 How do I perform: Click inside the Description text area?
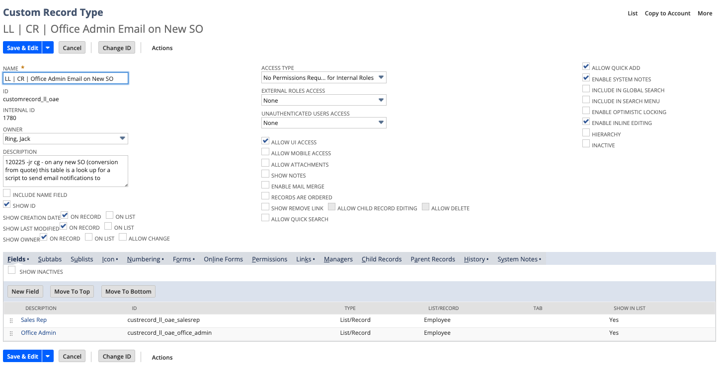tap(65, 171)
